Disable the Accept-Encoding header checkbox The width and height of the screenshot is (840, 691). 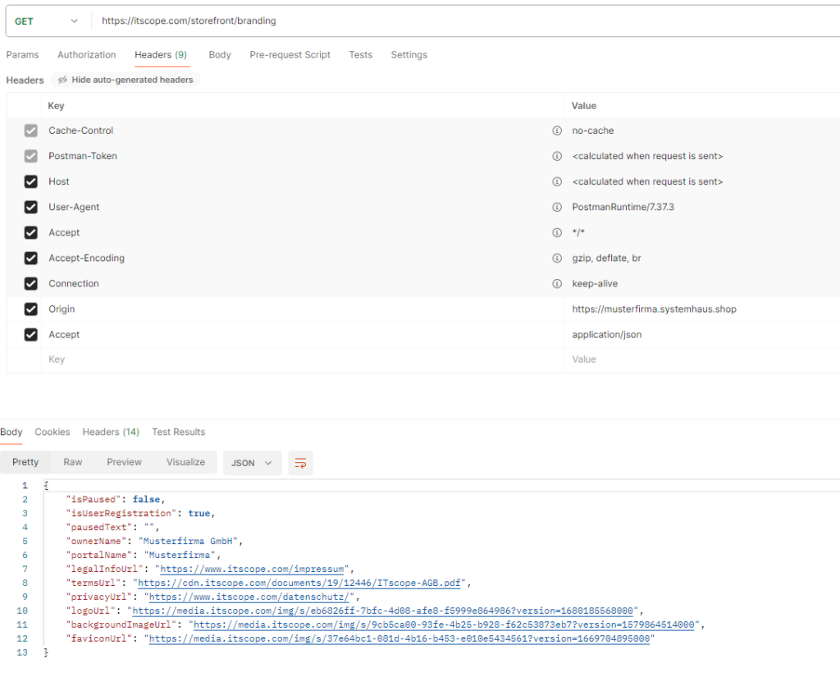coord(31,258)
